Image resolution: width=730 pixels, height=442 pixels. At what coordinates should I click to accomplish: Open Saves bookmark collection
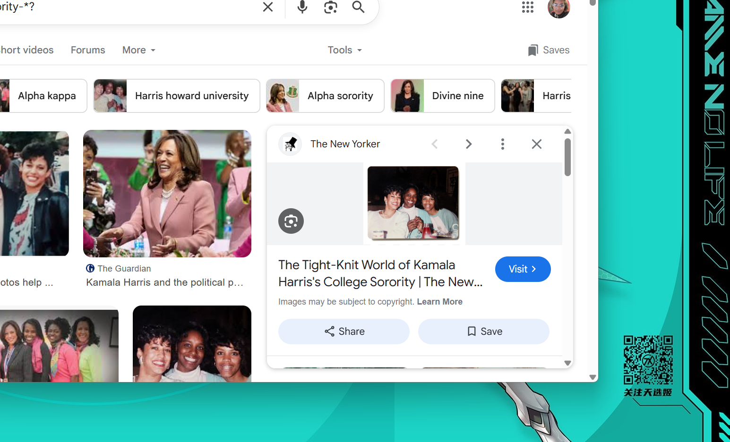click(549, 50)
